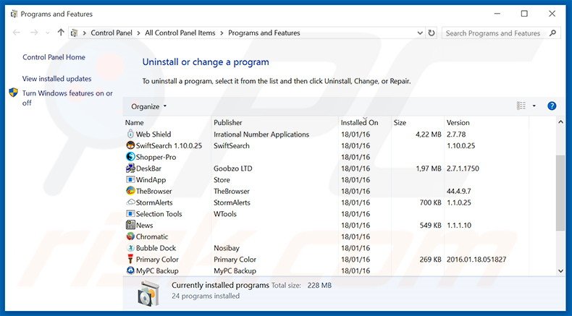Click the change view icon
The width and height of the screenshot is (572, 316).
click(521, 106)
